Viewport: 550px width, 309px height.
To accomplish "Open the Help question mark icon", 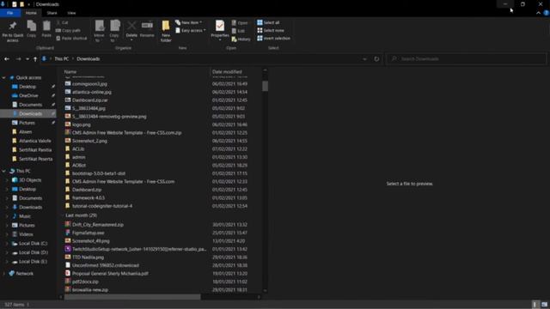I will point(547,13).
